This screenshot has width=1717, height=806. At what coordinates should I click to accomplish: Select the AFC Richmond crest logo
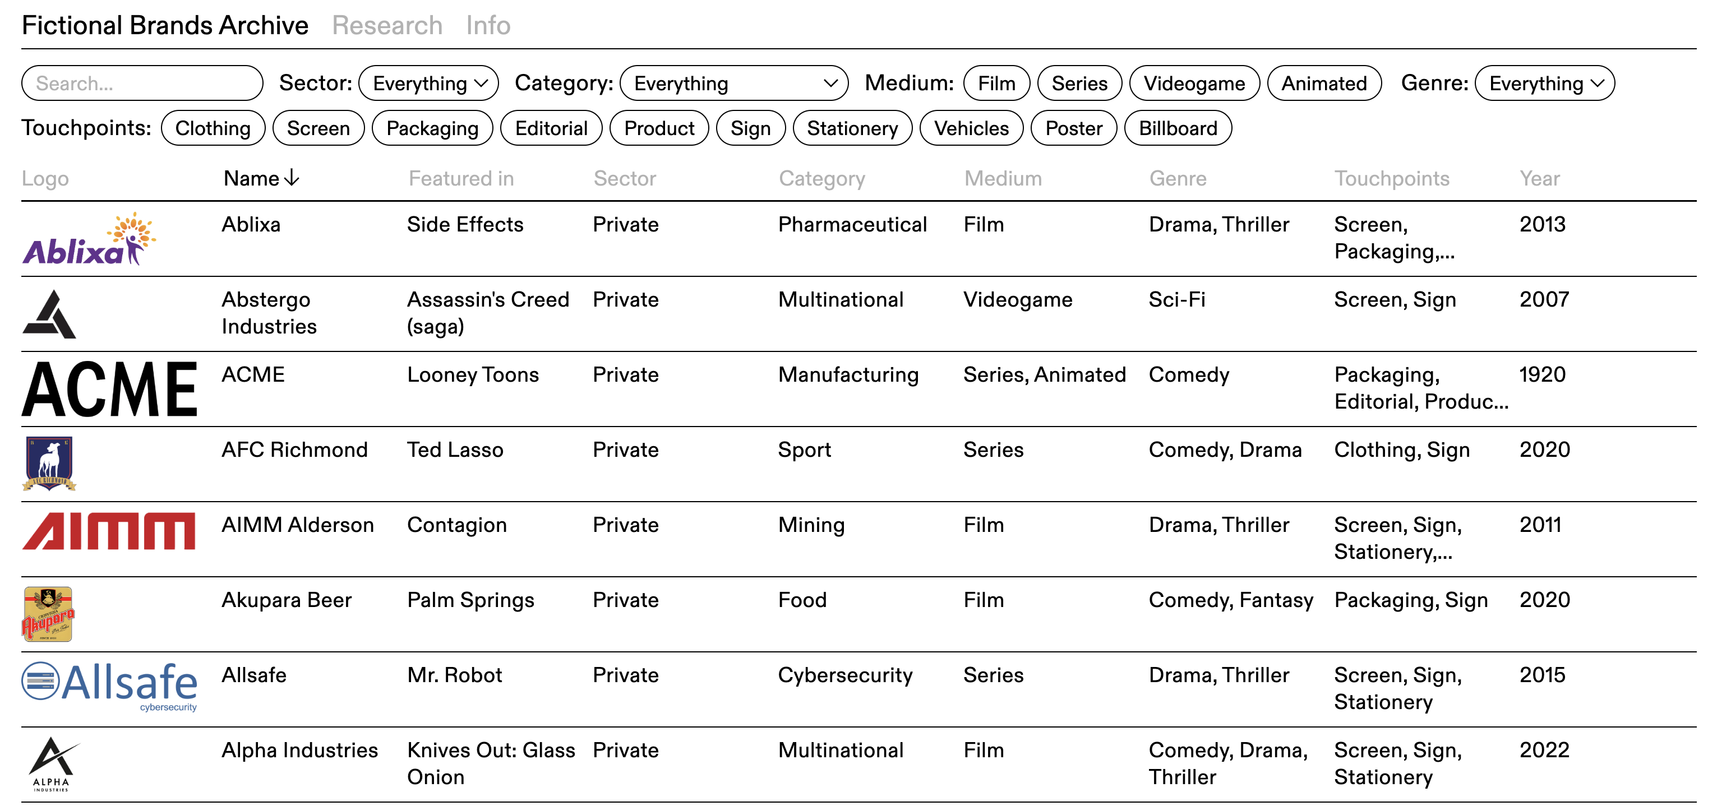pos(49,464)
